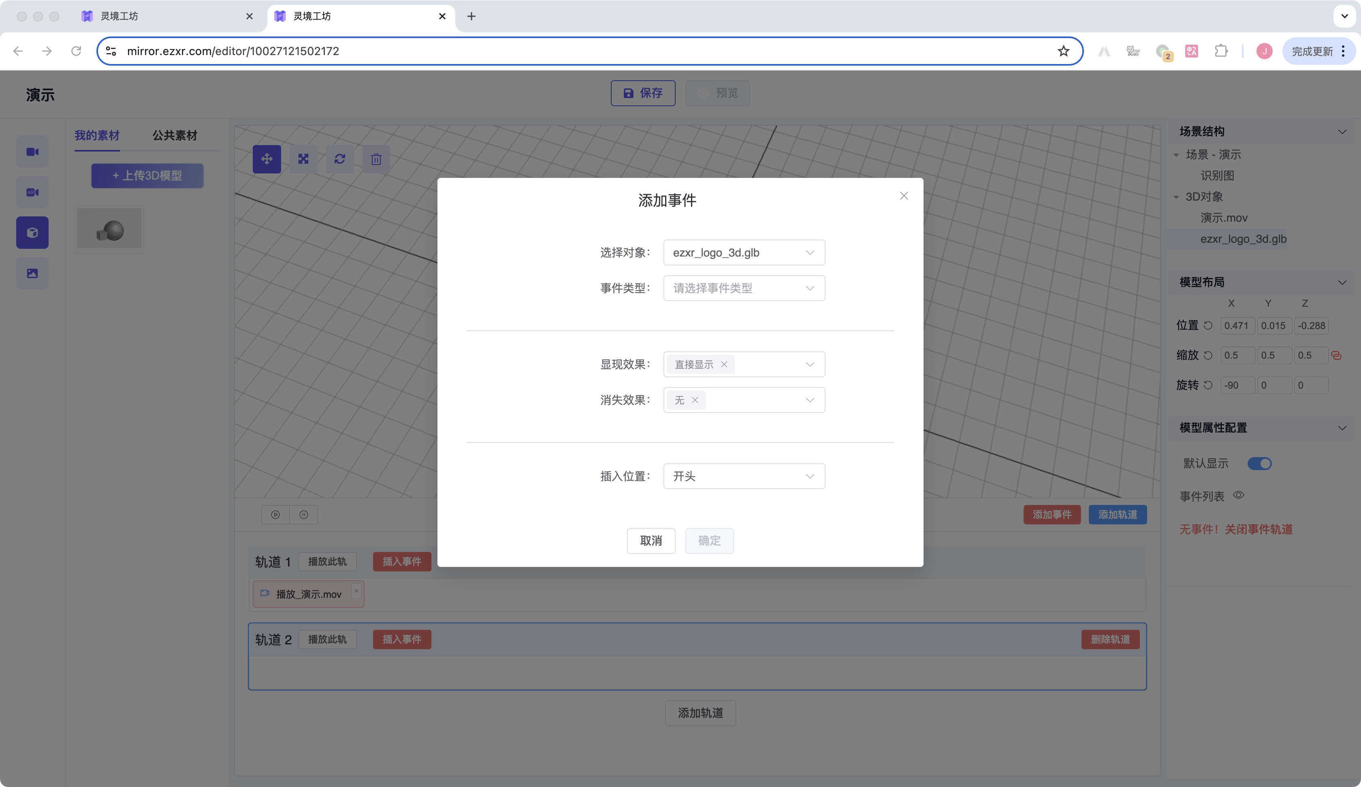1361x787 pixels.
Task: Collapse the 场景结构 panel
Action: click(x=1342, y=131)
